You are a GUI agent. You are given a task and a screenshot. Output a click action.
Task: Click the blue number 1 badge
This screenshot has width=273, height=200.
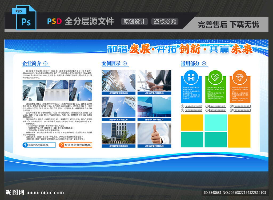point(25,145)
